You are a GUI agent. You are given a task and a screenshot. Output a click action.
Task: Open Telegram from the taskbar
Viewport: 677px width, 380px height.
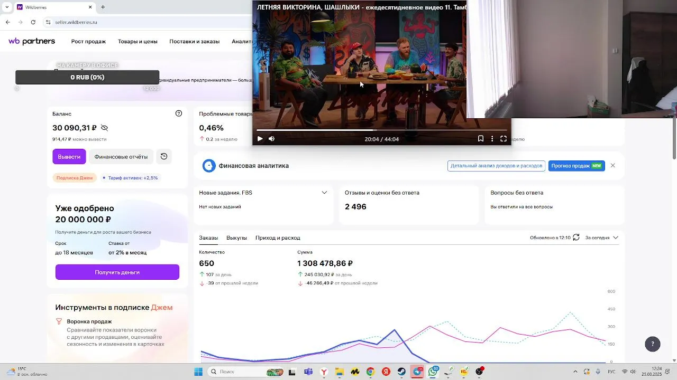tap(418, 372)
